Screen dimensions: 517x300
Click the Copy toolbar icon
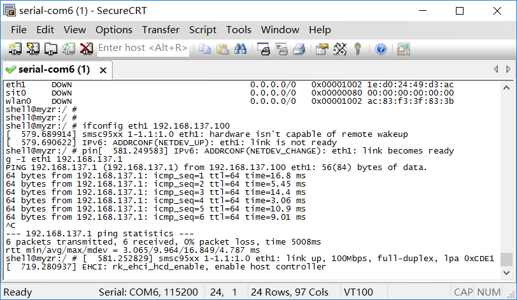[205, 49]
